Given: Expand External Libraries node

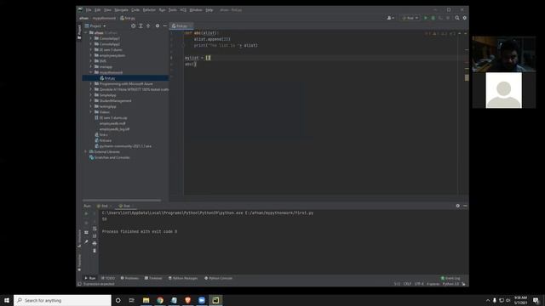Looking at the screenshot, I should click(86, 151).
